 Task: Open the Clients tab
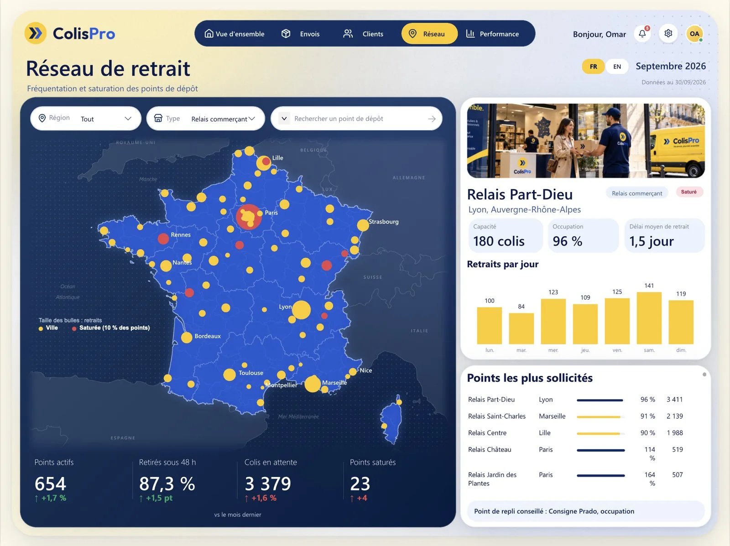(x=363, y=34)
